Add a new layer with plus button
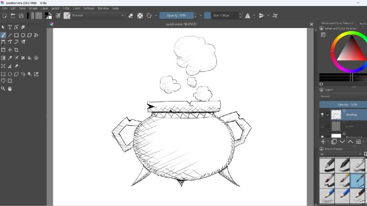This screenshot has height=206, width=367. click(x=323, y=142)
